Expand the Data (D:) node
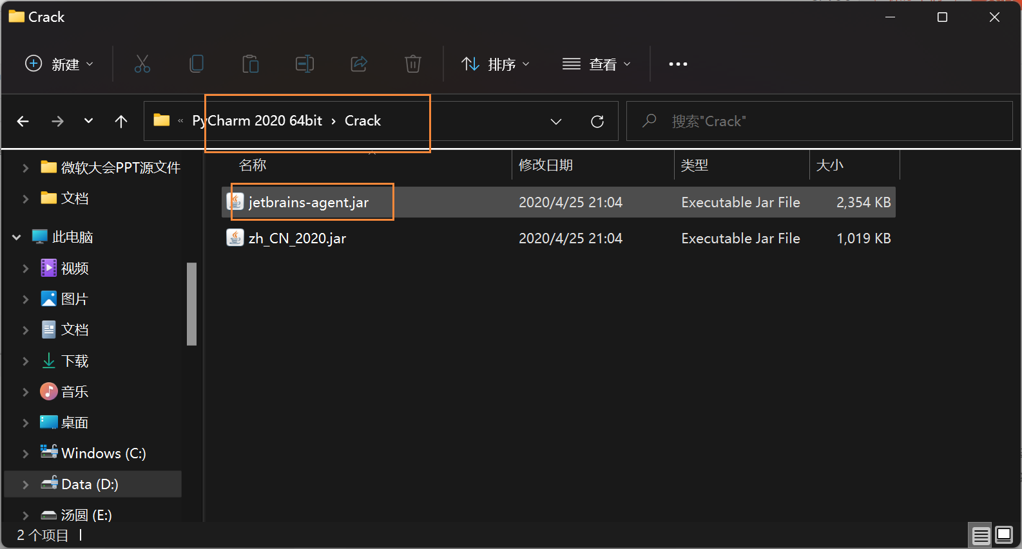 pos(25,485)
